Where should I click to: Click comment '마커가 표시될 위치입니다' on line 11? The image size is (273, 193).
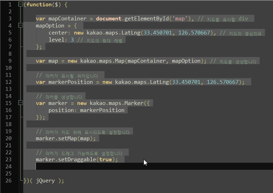72,76
